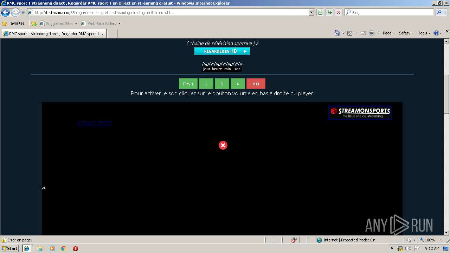The image size is (450, 253).
Task: Select Play 1 stream button
Action: (188, 84)
